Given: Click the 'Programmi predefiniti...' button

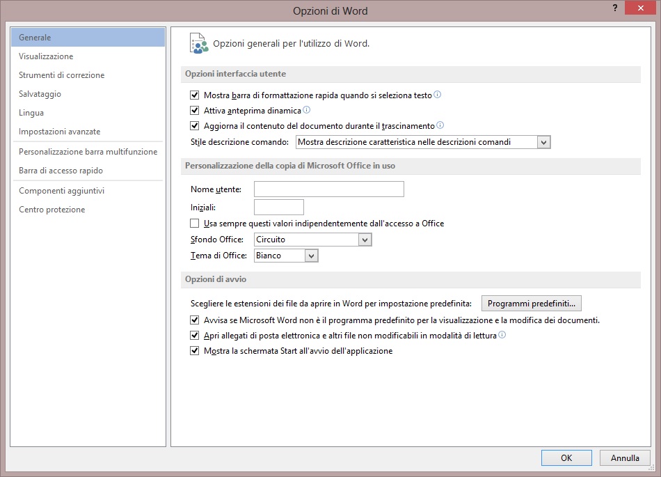Looking at the screenshot, I should [531, 303].
